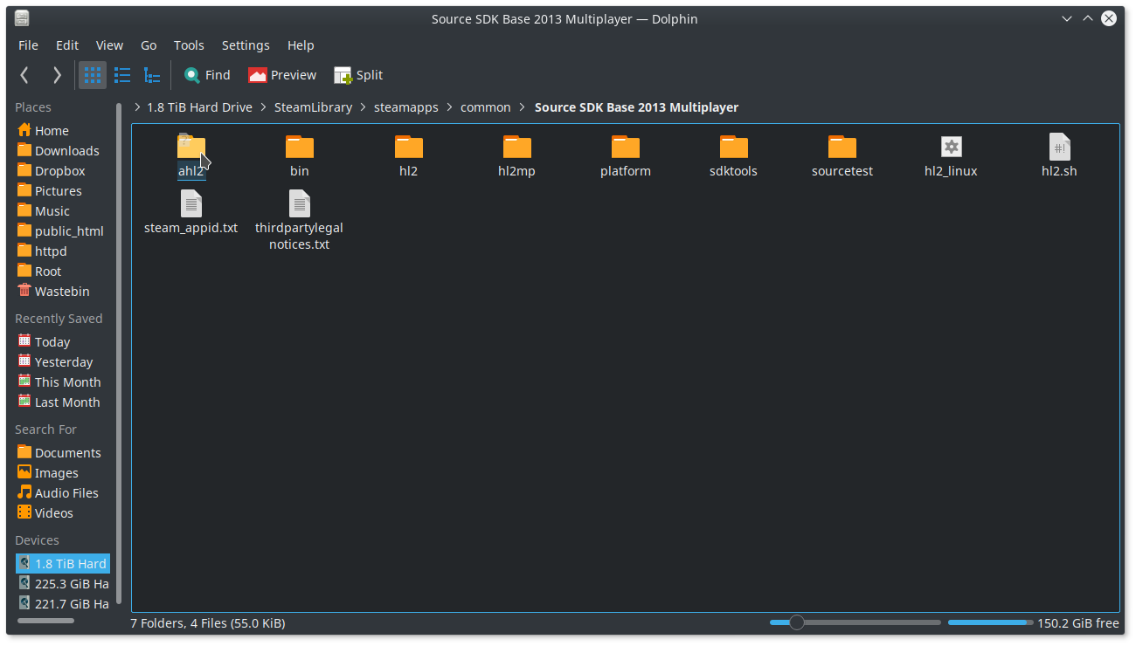Expand breadcrumb arrow before steamapps

(x=363, y=107)
